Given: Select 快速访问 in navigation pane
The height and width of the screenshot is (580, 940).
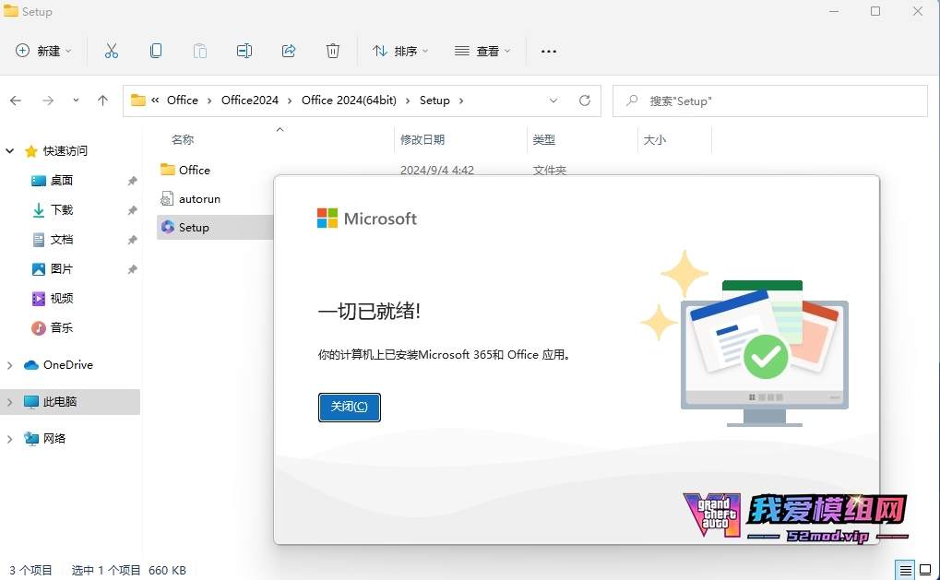Looking at the screenshot, I should point(65,151).
